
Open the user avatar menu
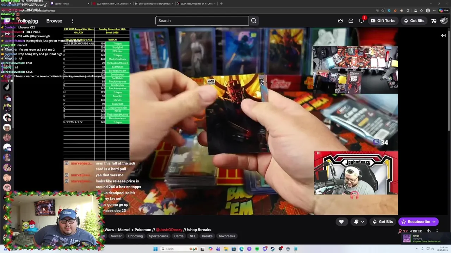click(444, 21)
